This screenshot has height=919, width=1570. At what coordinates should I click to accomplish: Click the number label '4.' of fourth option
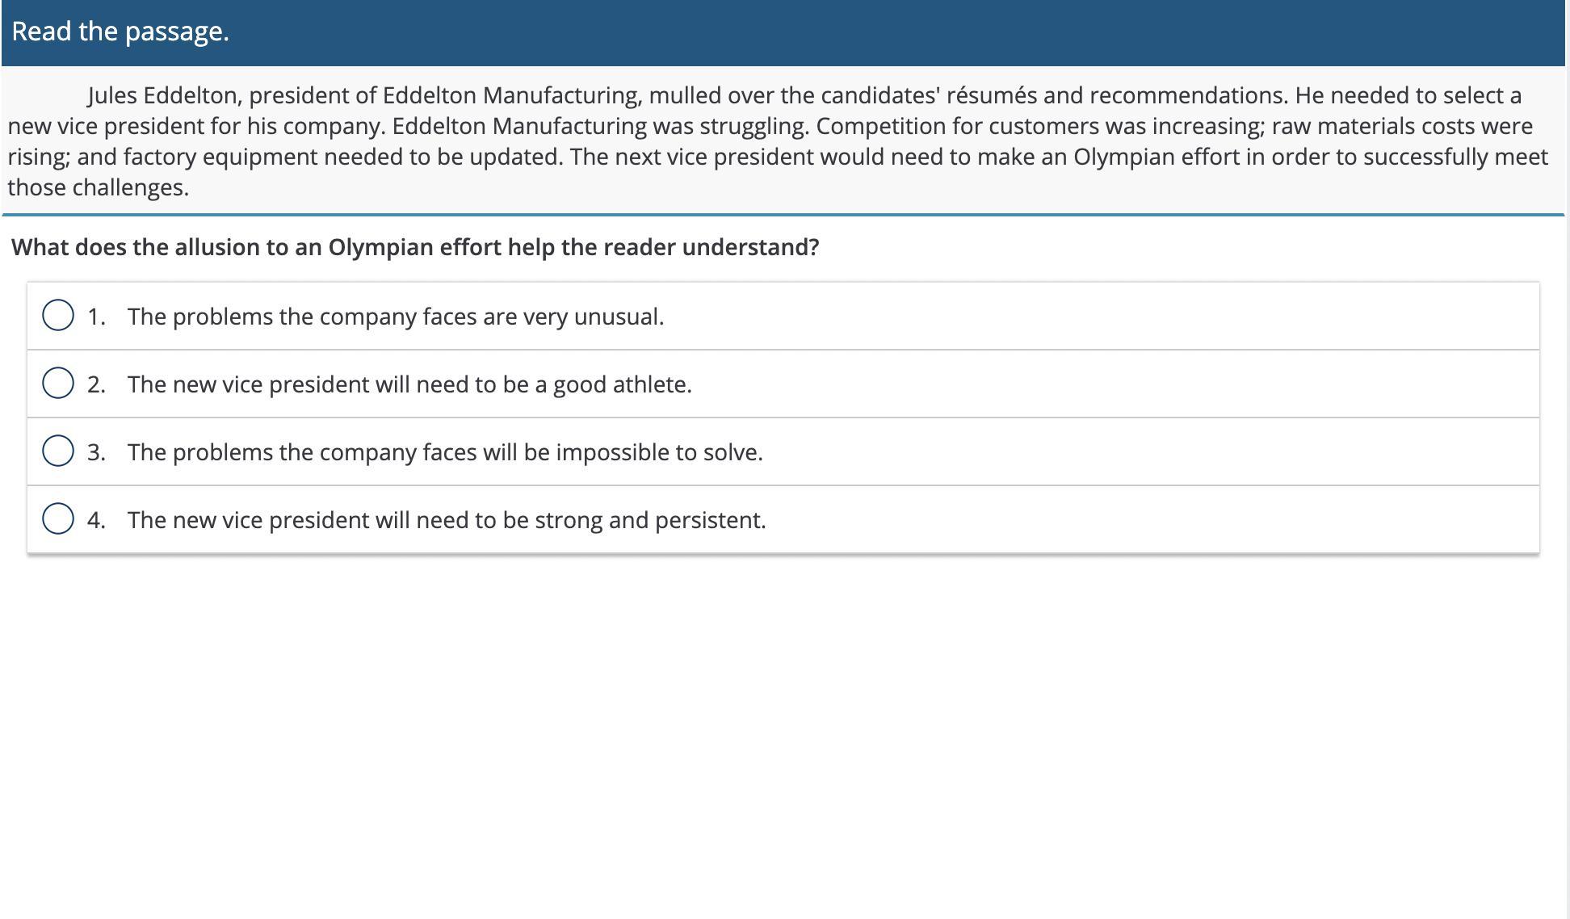(x=96, y=520)
